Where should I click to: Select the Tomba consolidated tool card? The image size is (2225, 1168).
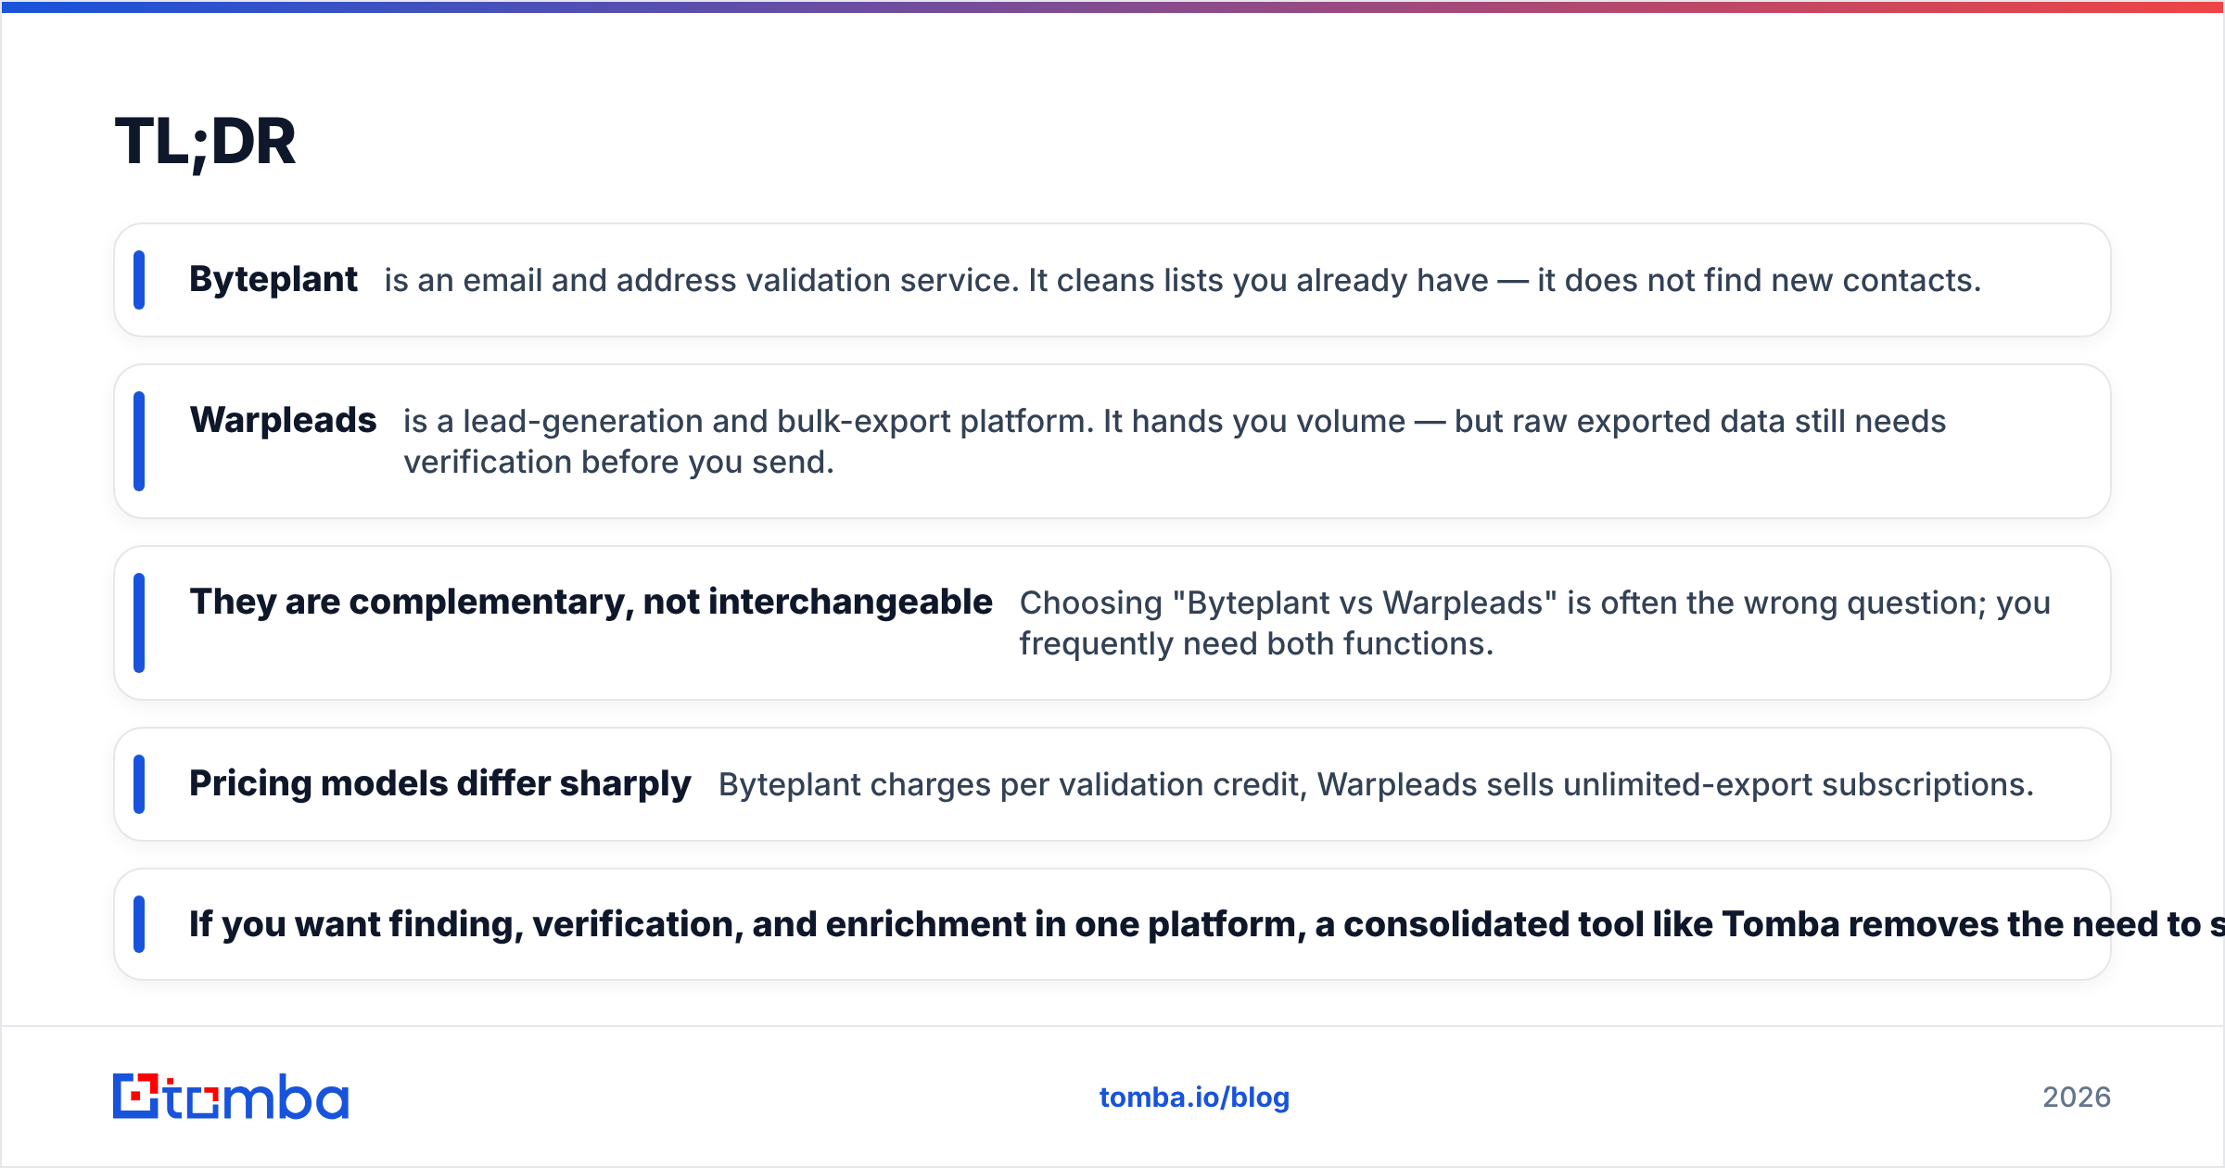1112,924
